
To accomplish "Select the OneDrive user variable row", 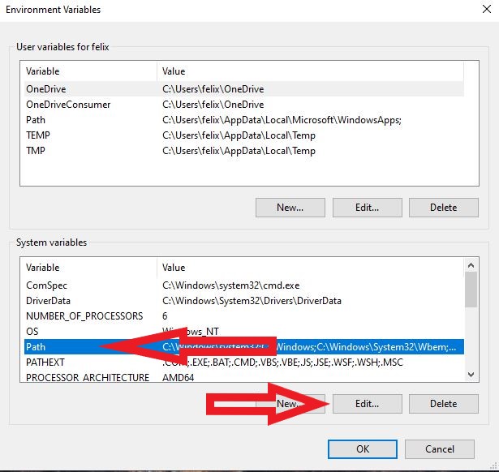I will pos(46,89).
